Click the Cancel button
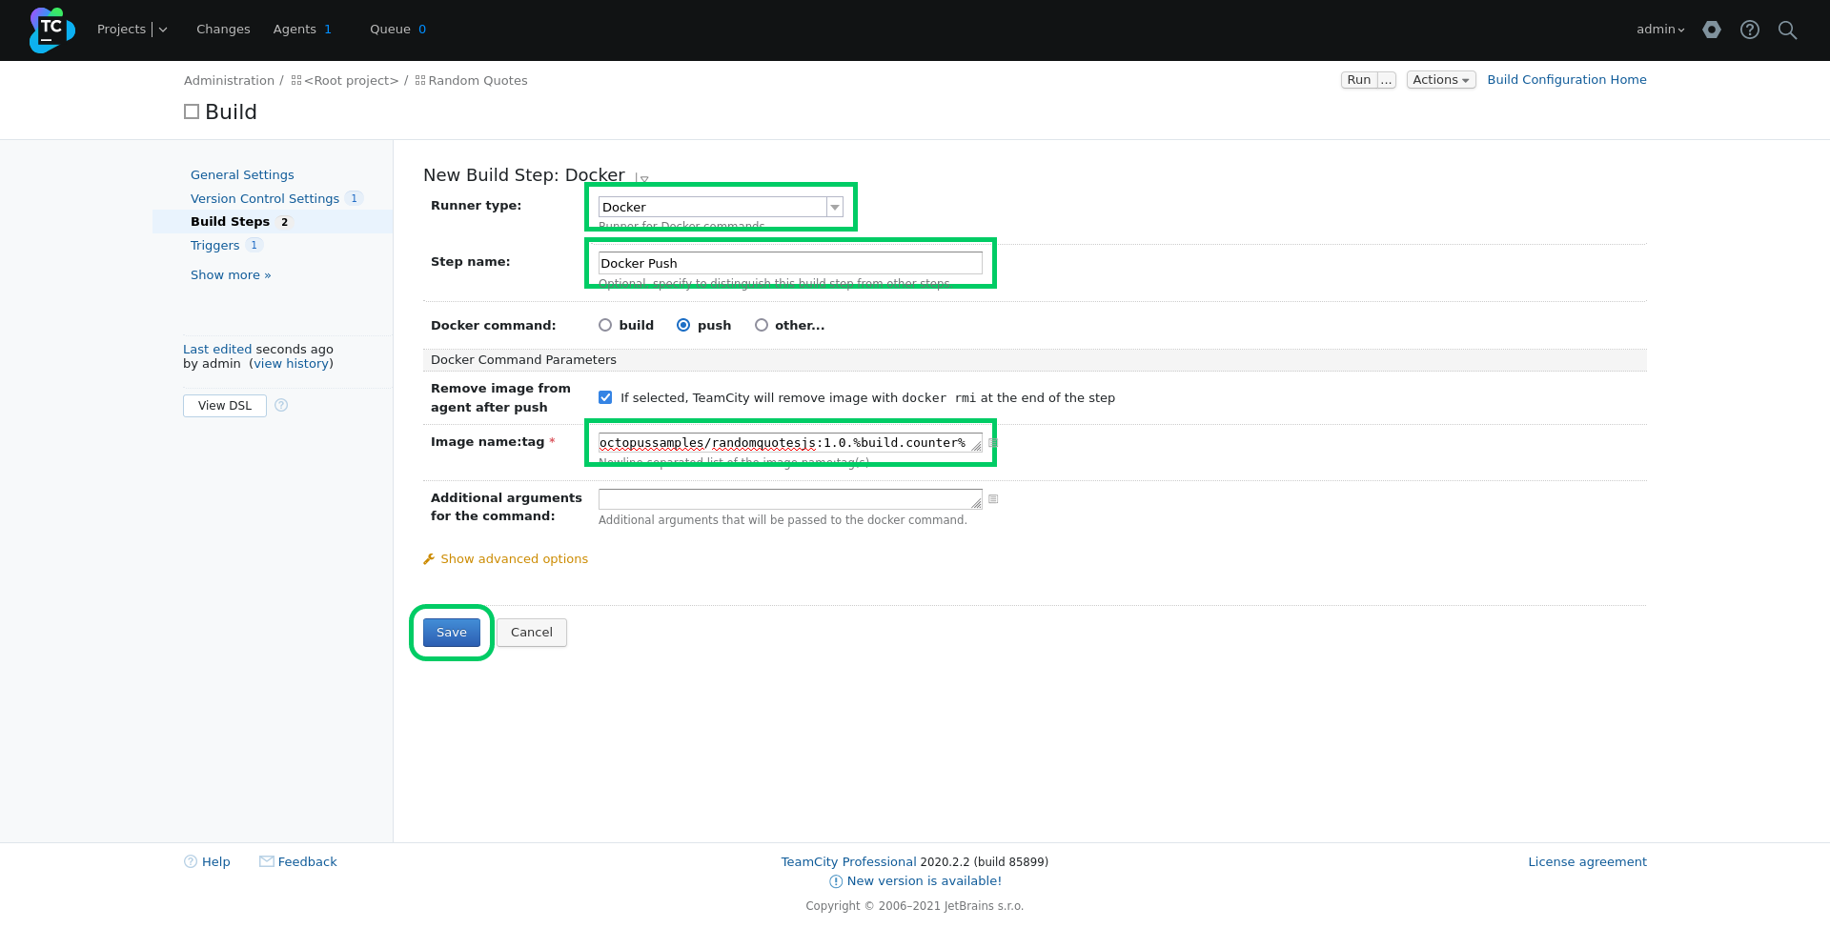Viewport: 1830px width, 948px height. pyautogui.click(x=532, y=633)
